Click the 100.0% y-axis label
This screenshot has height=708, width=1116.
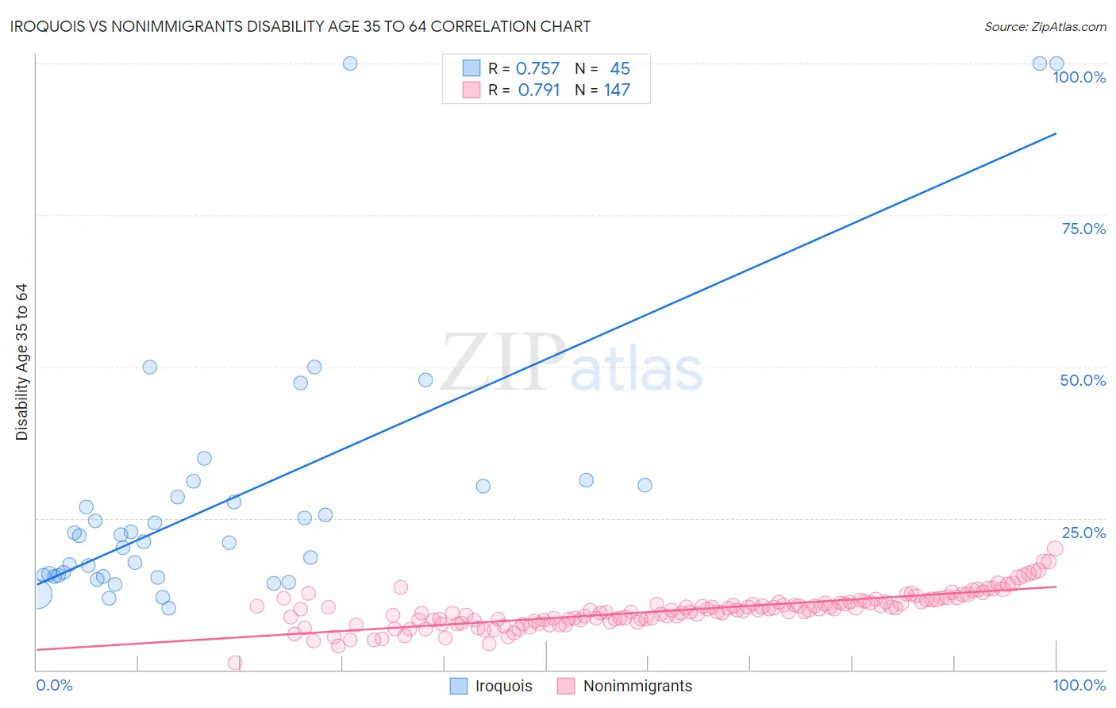pos(1079,77)
